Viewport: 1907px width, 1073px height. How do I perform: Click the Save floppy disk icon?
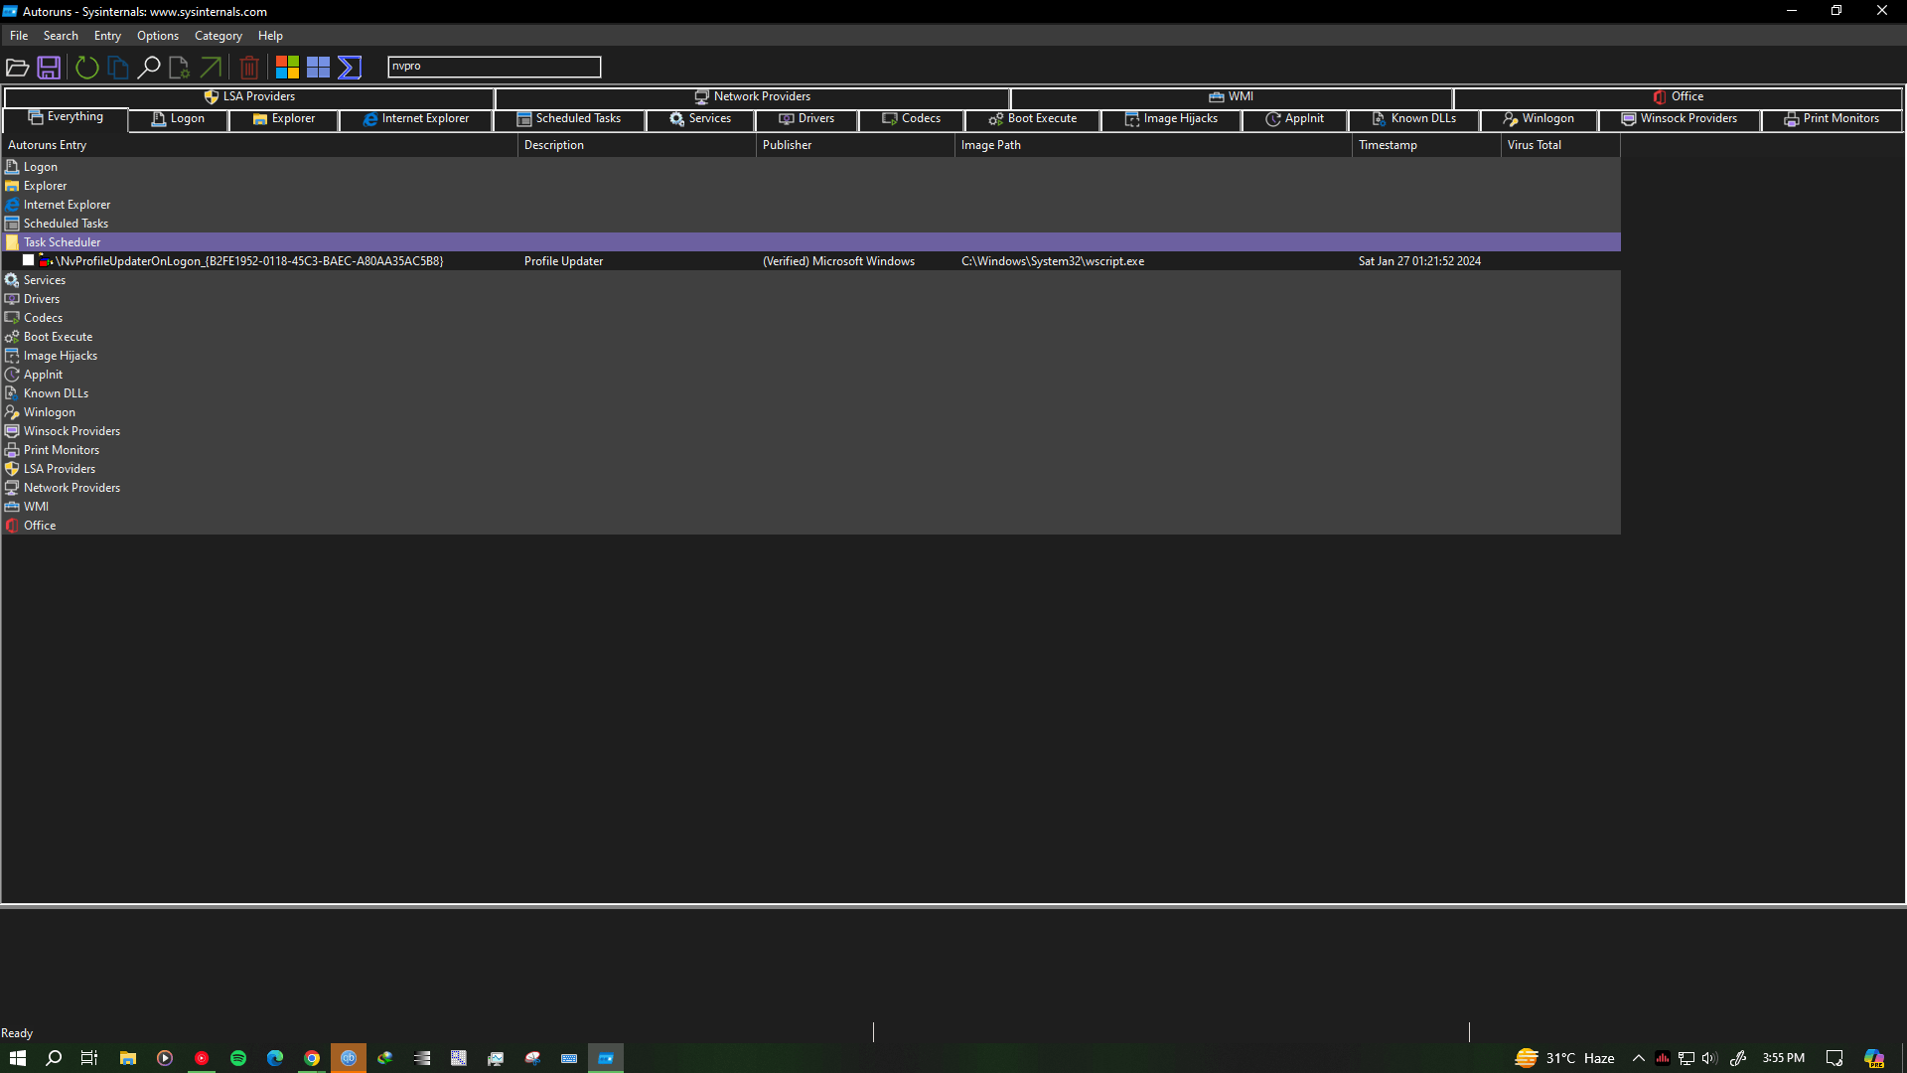coord(49,68)
